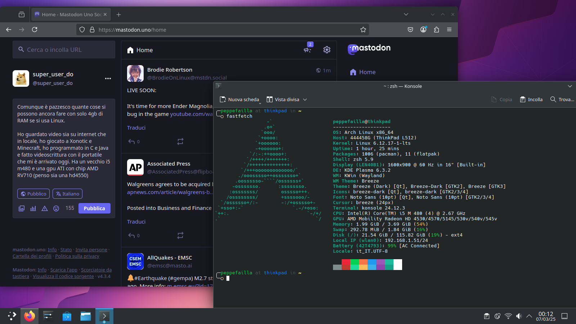
Task: Open Scarica l'app link
Action: tap(64, 270)
